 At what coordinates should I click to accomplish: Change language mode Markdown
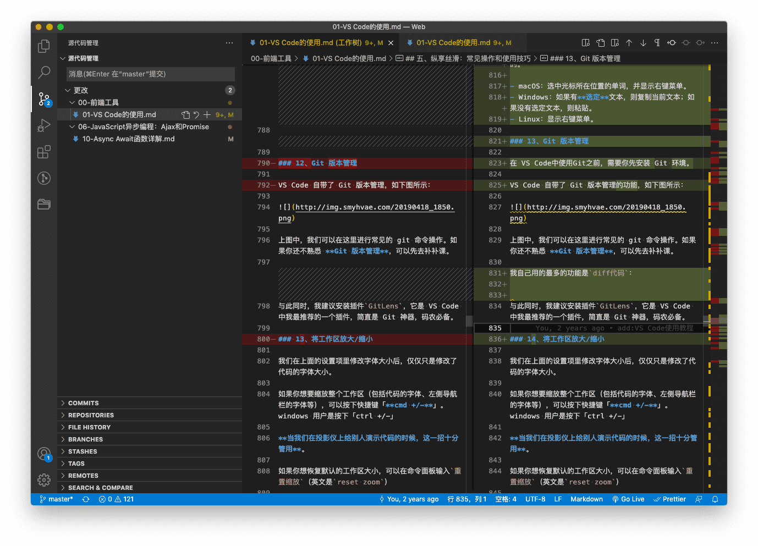pyautogui.click(x=586, y=499)
